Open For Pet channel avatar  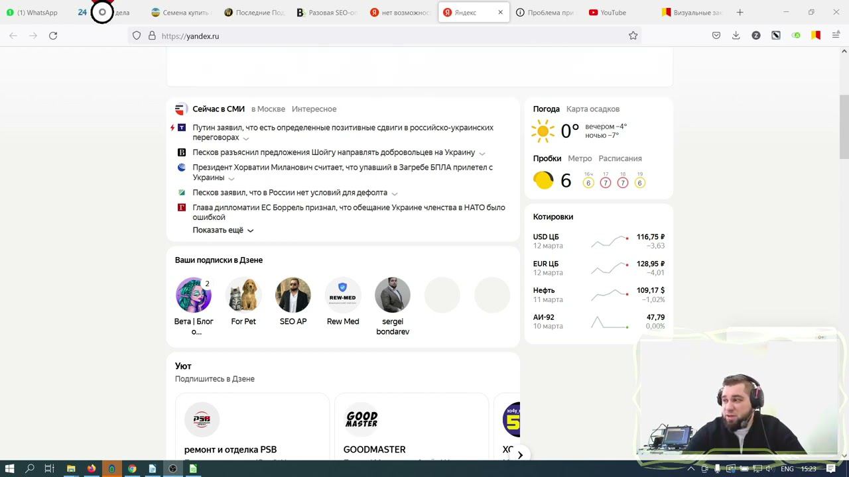pos(243,295)
